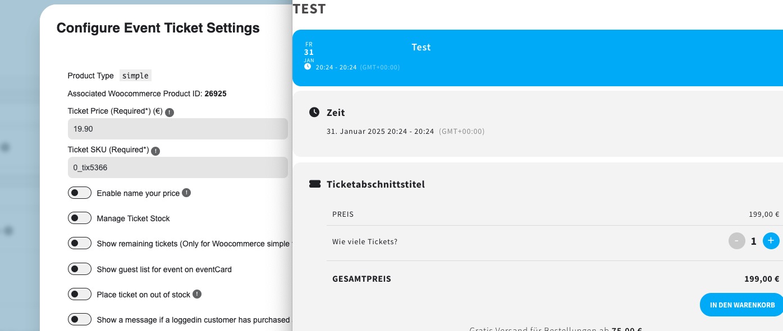Click the Ticket SKU input field
The image size is (783, 331).
[x=177, y=167]
